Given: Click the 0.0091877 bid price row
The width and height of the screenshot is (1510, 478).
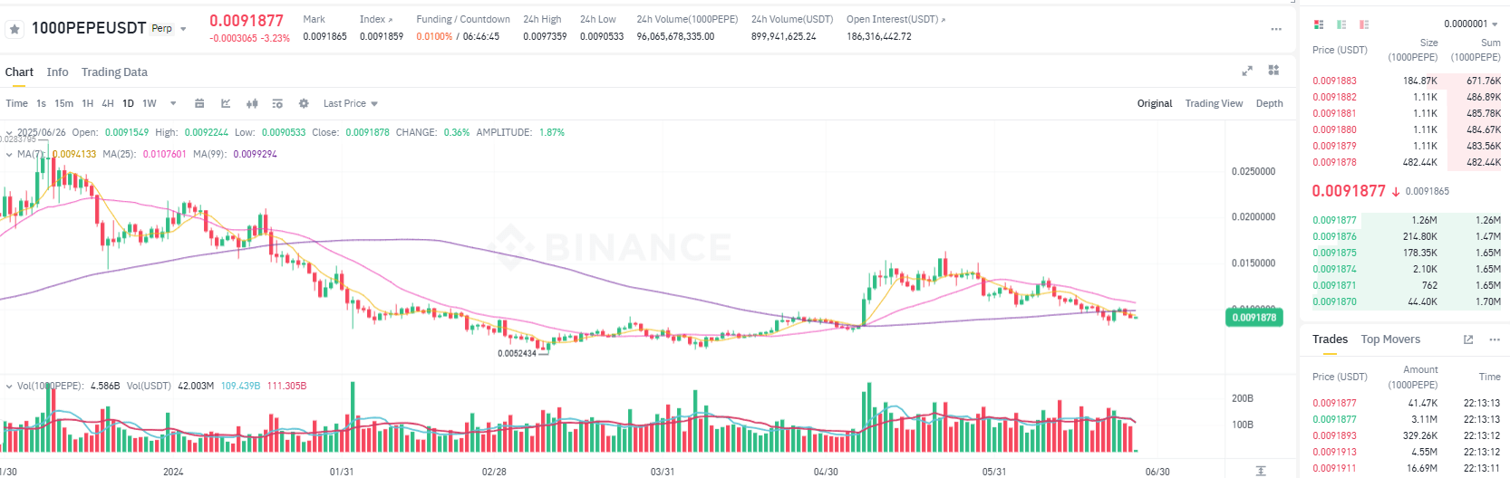Looking at the screenshot, I should [1407, 220].
